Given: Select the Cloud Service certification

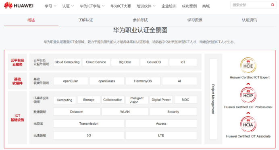Looking at the screenshot, I should (x=96, y=62).
